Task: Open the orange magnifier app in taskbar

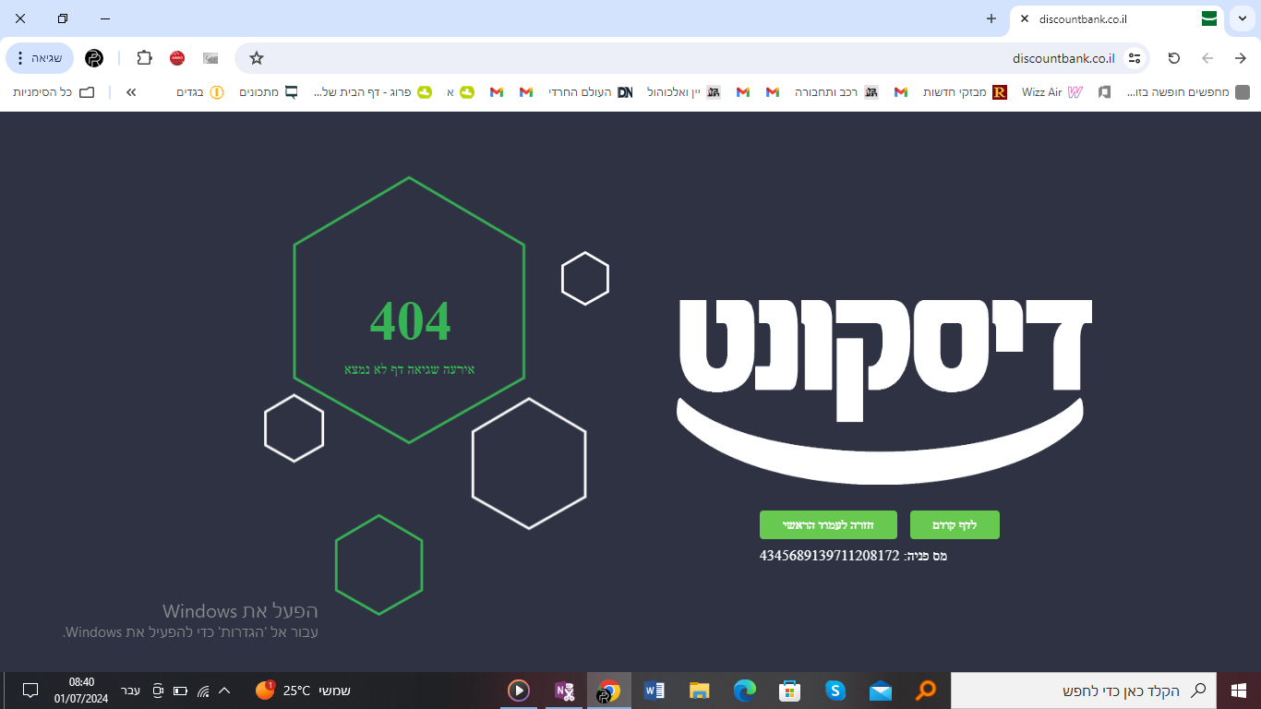Action: pos(925,691)
